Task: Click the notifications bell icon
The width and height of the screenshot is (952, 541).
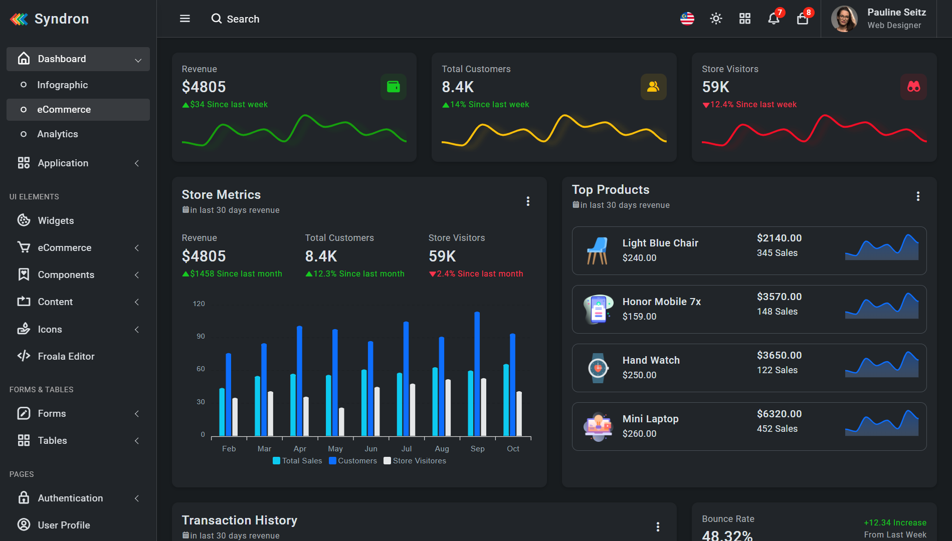Action: [x=773, y=19]
